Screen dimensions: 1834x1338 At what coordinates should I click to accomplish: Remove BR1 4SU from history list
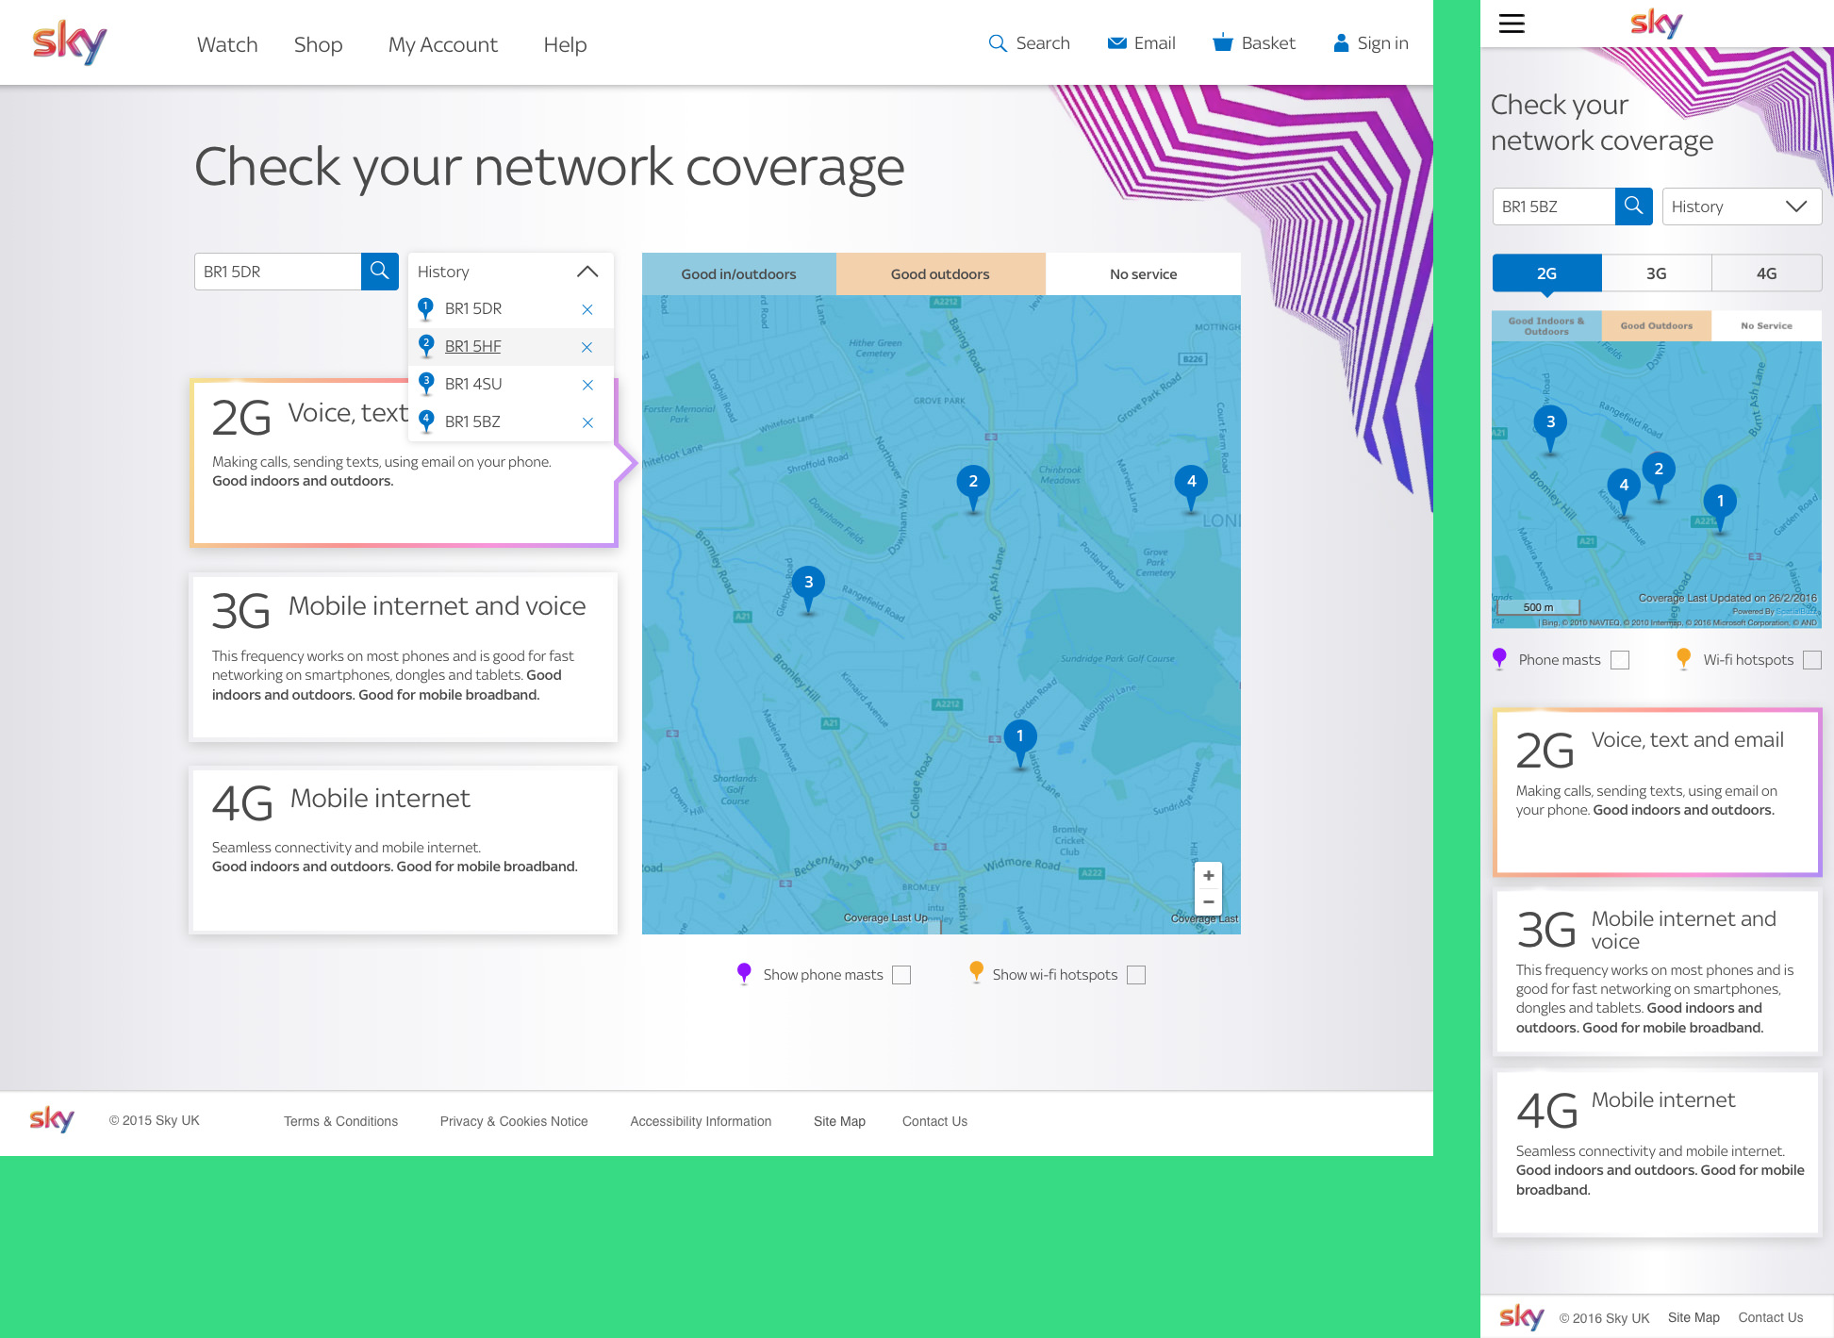click(587, 385)
